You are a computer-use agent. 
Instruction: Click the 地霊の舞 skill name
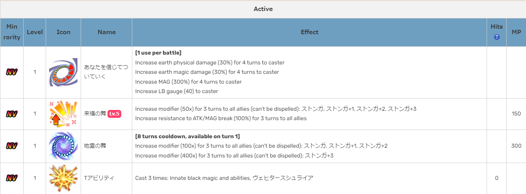coord(95,146)
